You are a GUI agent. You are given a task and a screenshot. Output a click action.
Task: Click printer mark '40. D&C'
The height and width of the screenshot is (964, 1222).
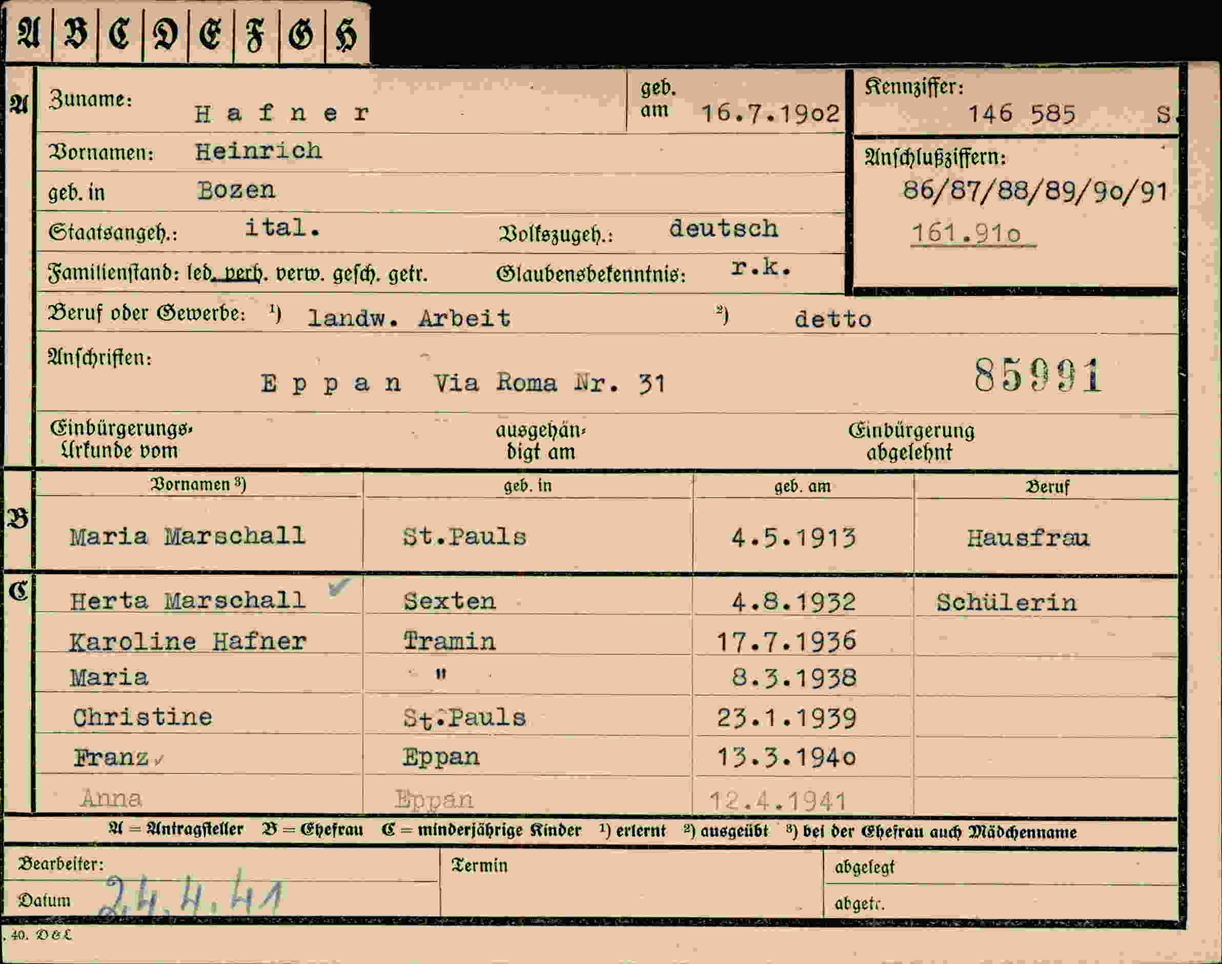pos(40,936)
